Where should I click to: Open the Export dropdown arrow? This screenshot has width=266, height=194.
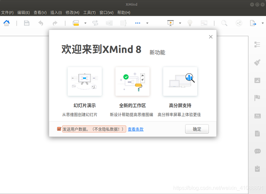262,23
